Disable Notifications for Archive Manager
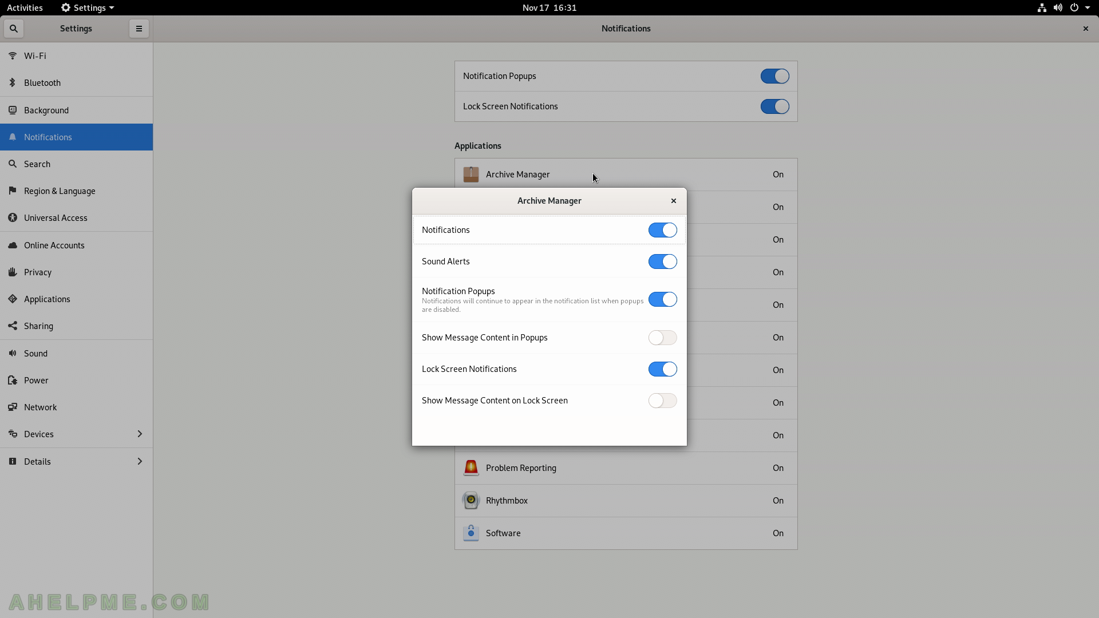Image resolution: width=1099 pixels, height=618 pixels. [663, 230]
